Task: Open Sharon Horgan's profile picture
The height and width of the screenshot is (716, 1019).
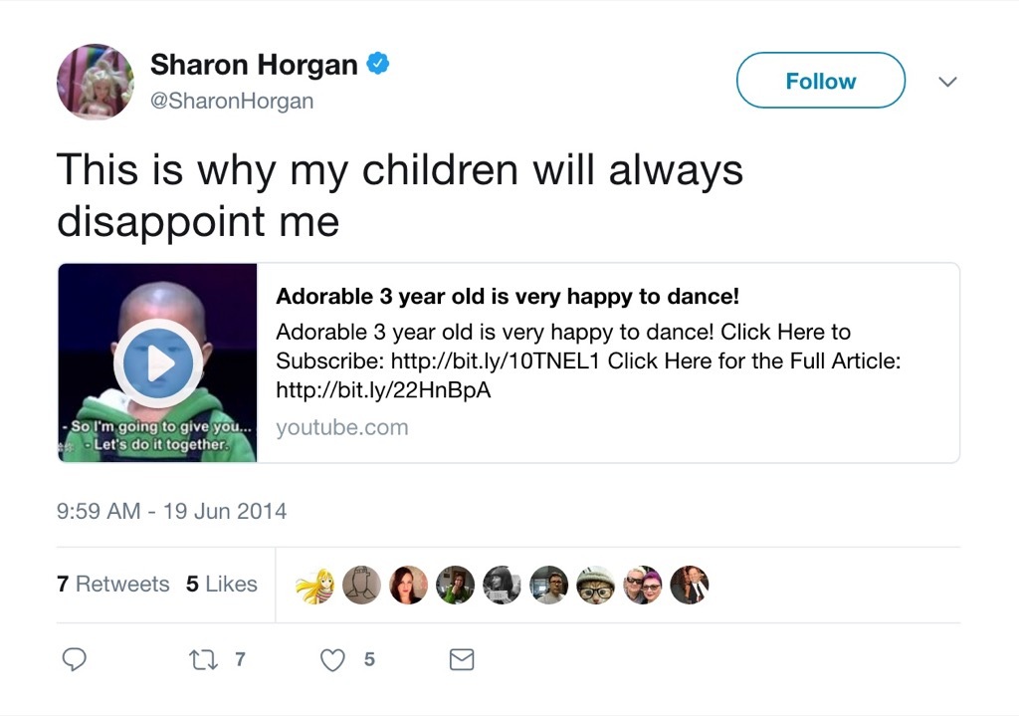Action: click(95, 82)
